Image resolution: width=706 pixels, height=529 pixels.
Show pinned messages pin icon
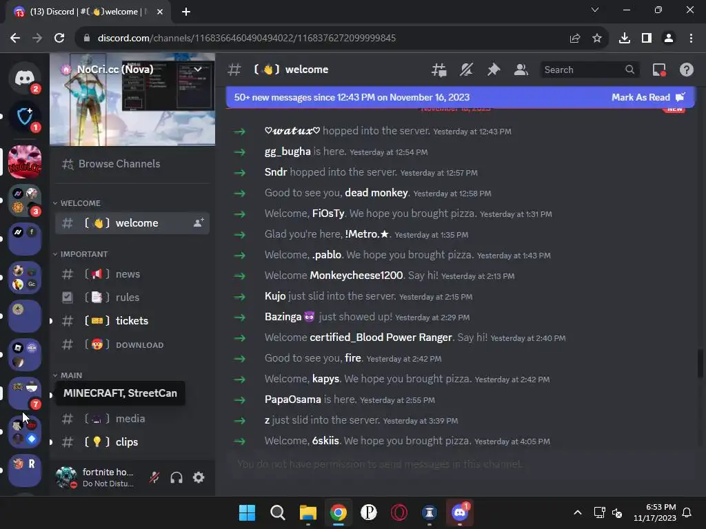(494, 70)
